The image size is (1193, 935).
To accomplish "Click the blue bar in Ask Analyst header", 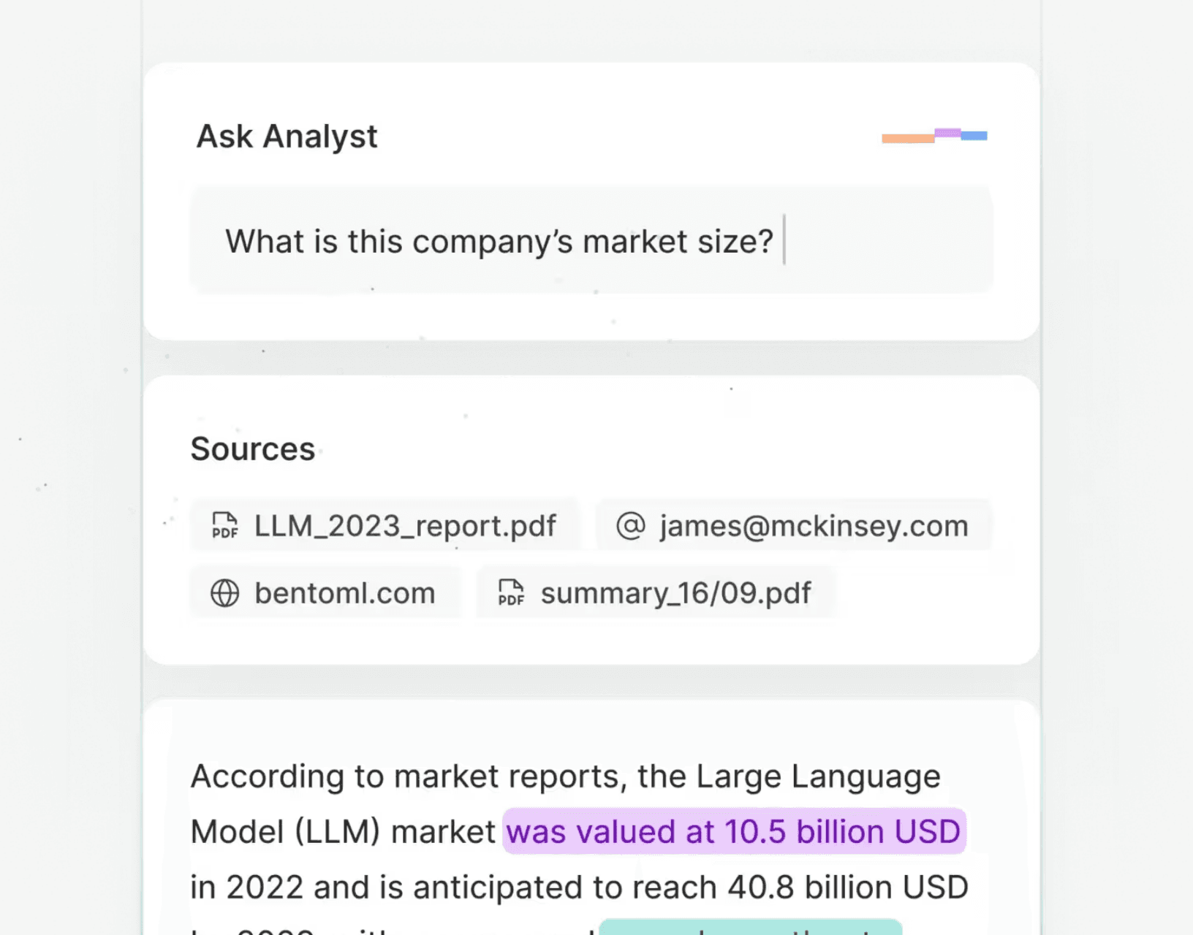I will coord(974,136).
